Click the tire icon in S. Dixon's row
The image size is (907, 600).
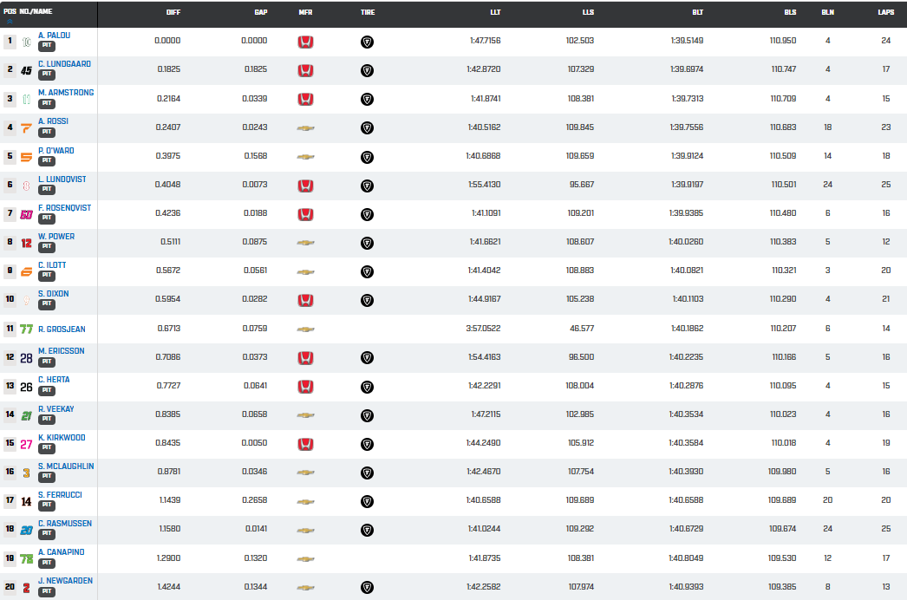pos(367,301)
